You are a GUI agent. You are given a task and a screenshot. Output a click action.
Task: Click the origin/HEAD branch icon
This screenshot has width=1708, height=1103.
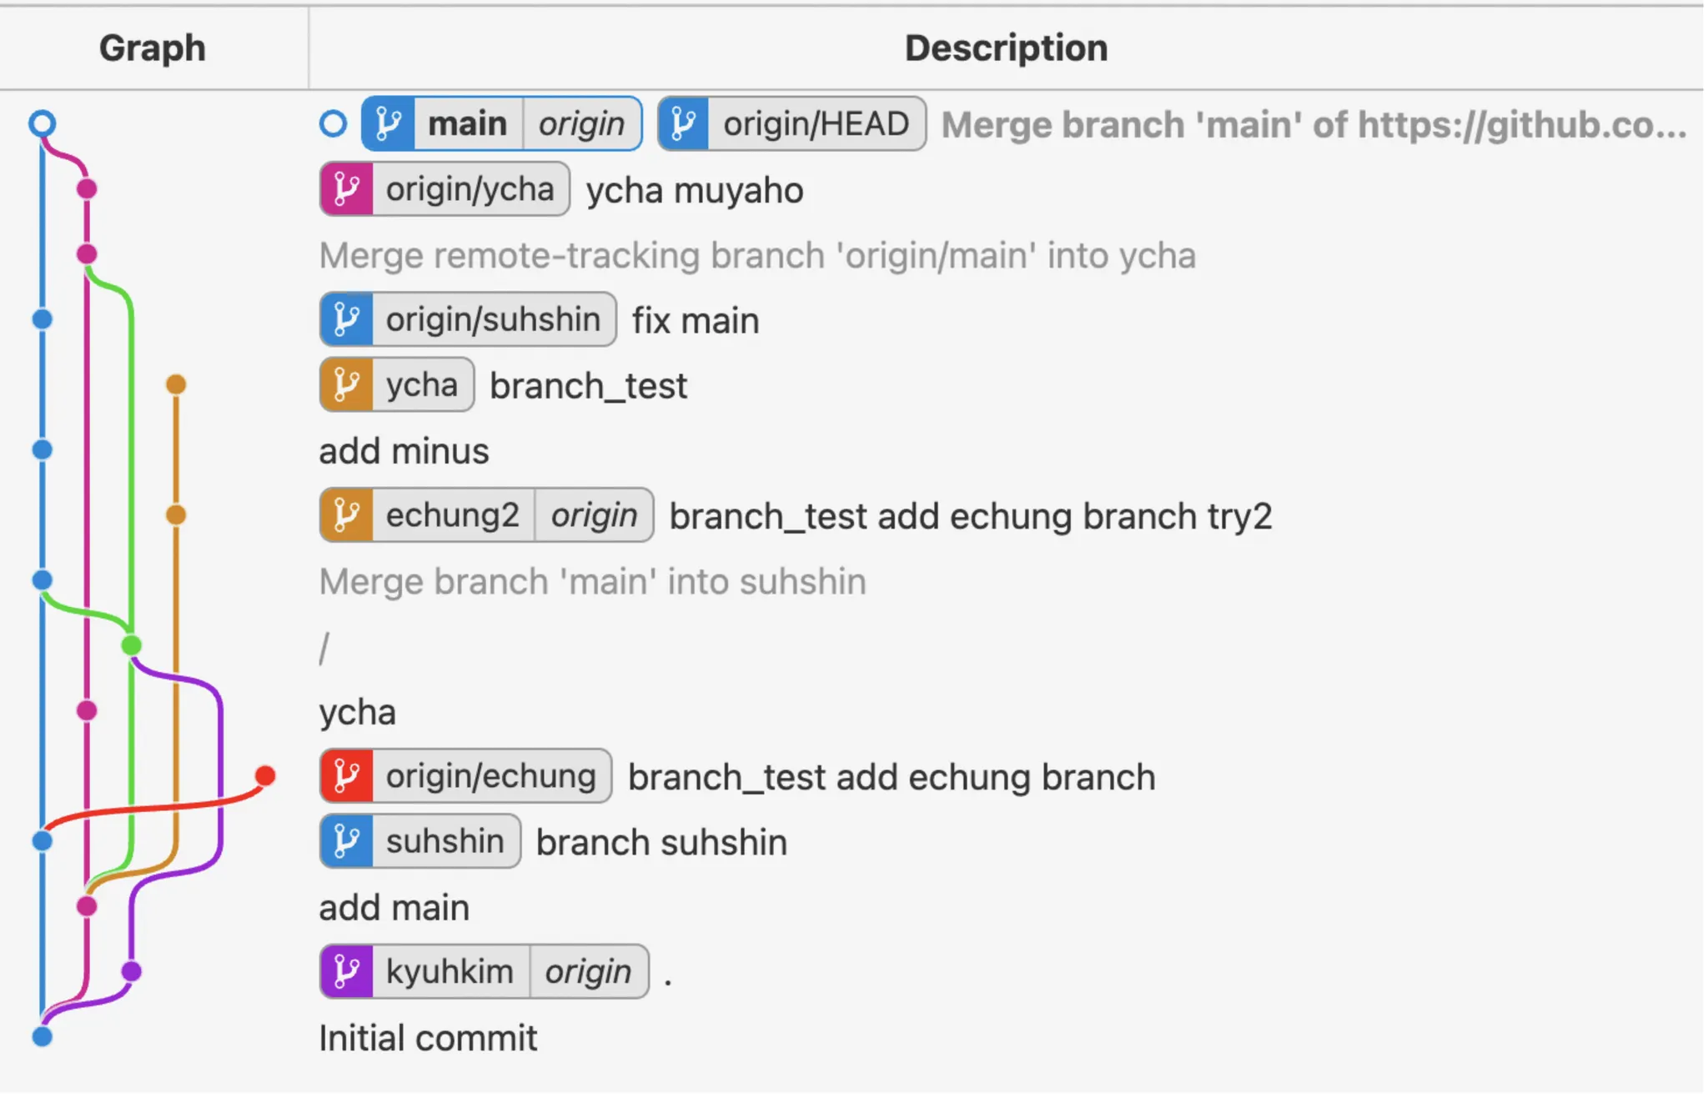tap(684, 124)
